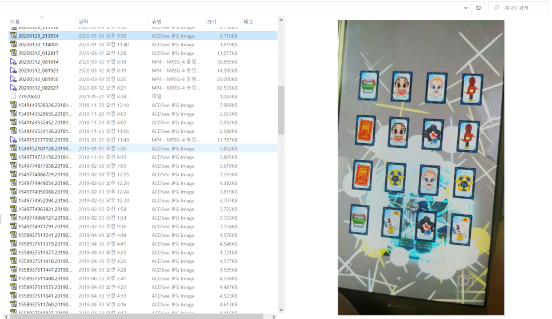Click the JPG icon of 1558937511641.20190...
This screenshot has height=319, width=552.
[13, 296]
